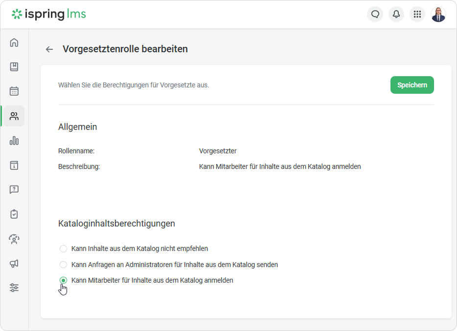Open the user profile avatar
Viewport: 457px width, 331px height.
tap(438, 14)
